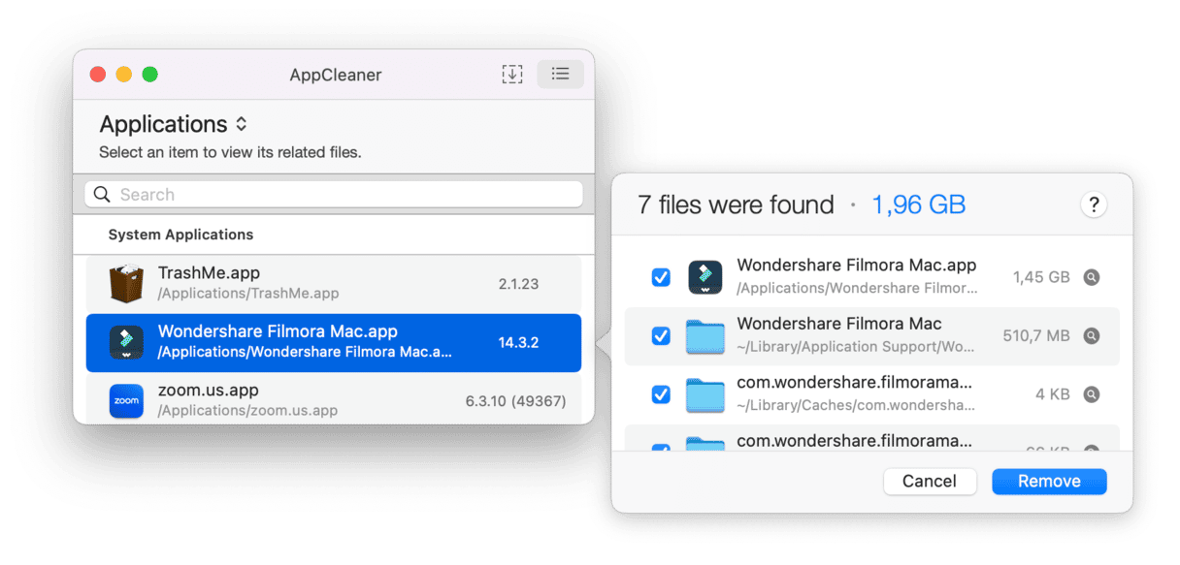The image size is (1180, 565).
Task: Uncheck Wondershare Filmora Mac.app file checkbox
Action: click(661, 277)
